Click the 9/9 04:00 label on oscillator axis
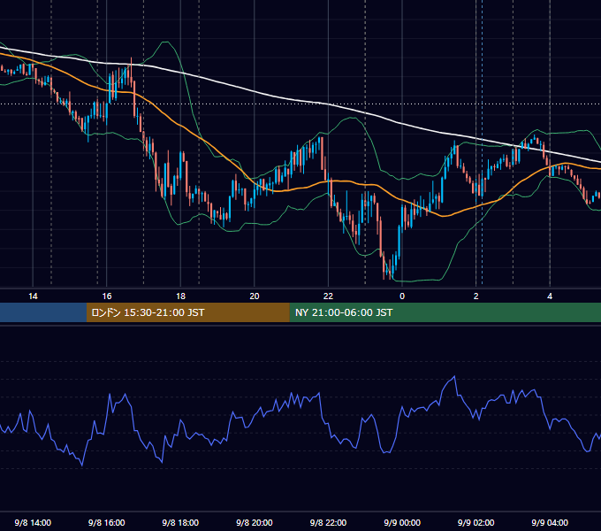 pos(550,522)
